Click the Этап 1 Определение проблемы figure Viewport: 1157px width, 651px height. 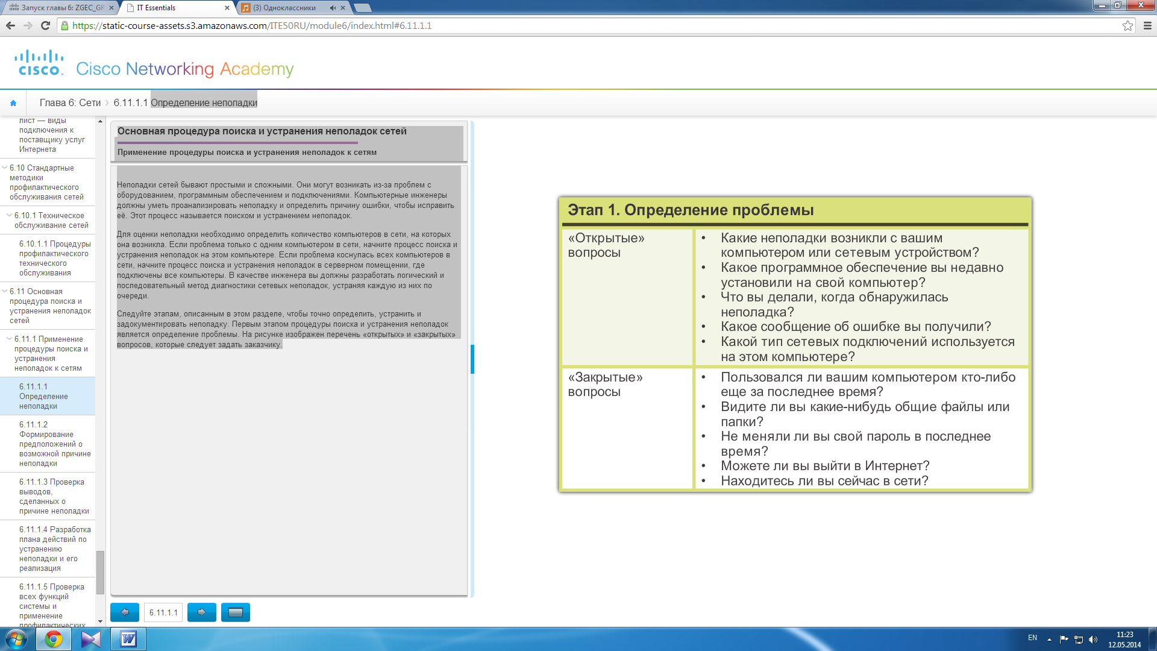click(x=795, y=344)
